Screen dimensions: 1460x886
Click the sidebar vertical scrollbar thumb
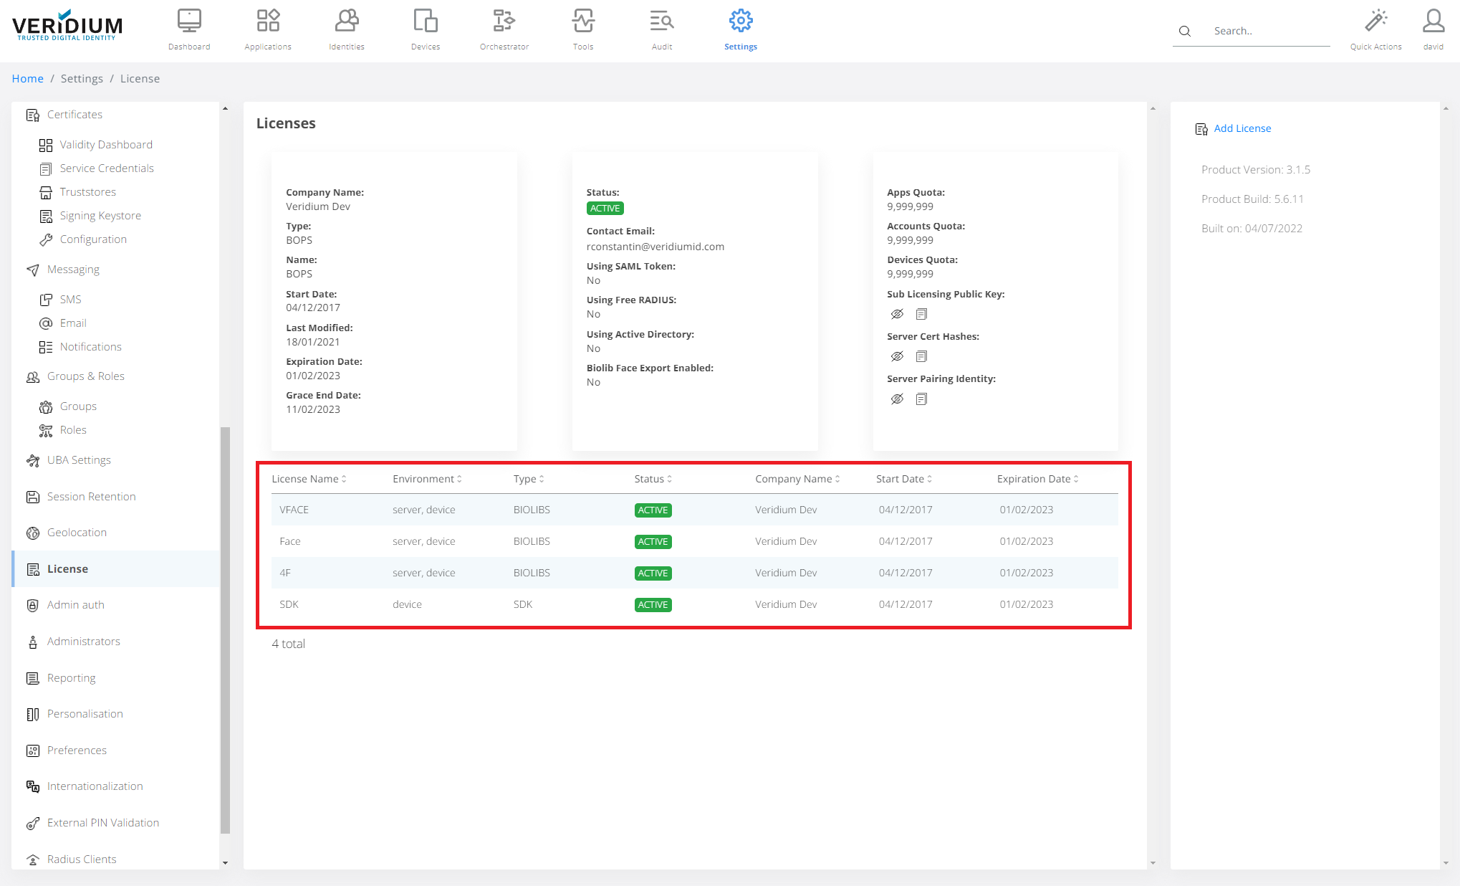tap(225, 631)
